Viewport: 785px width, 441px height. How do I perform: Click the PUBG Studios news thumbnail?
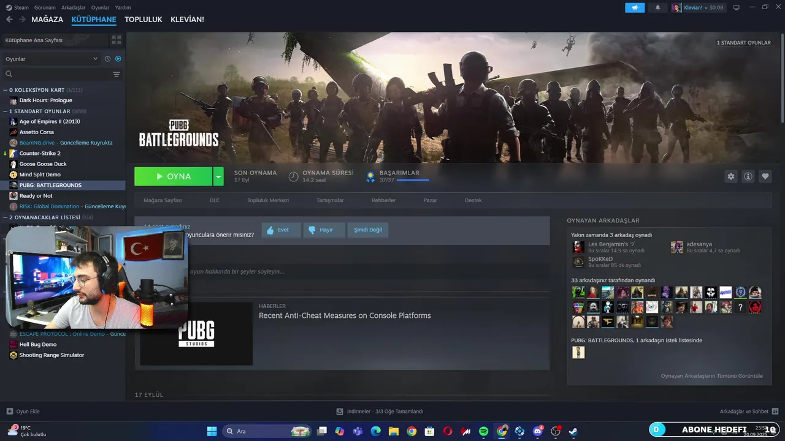tap(196, 334)
